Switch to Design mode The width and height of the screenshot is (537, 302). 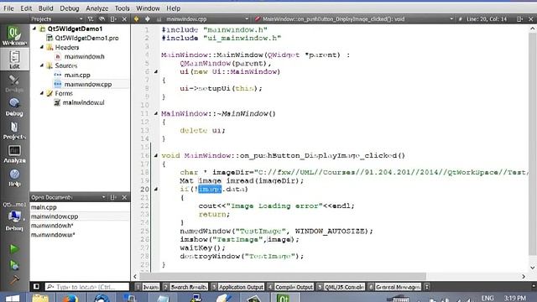(x=14, y=83)
